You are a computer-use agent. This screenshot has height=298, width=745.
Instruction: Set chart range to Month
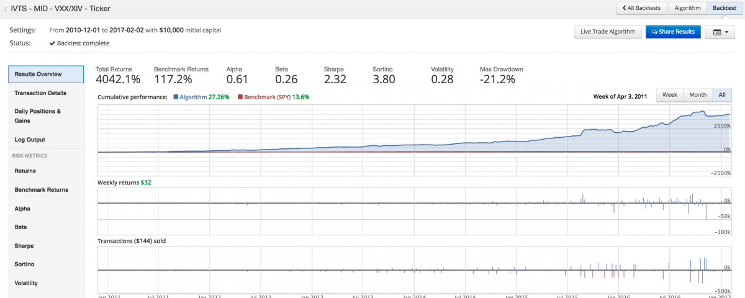(697, 95)
